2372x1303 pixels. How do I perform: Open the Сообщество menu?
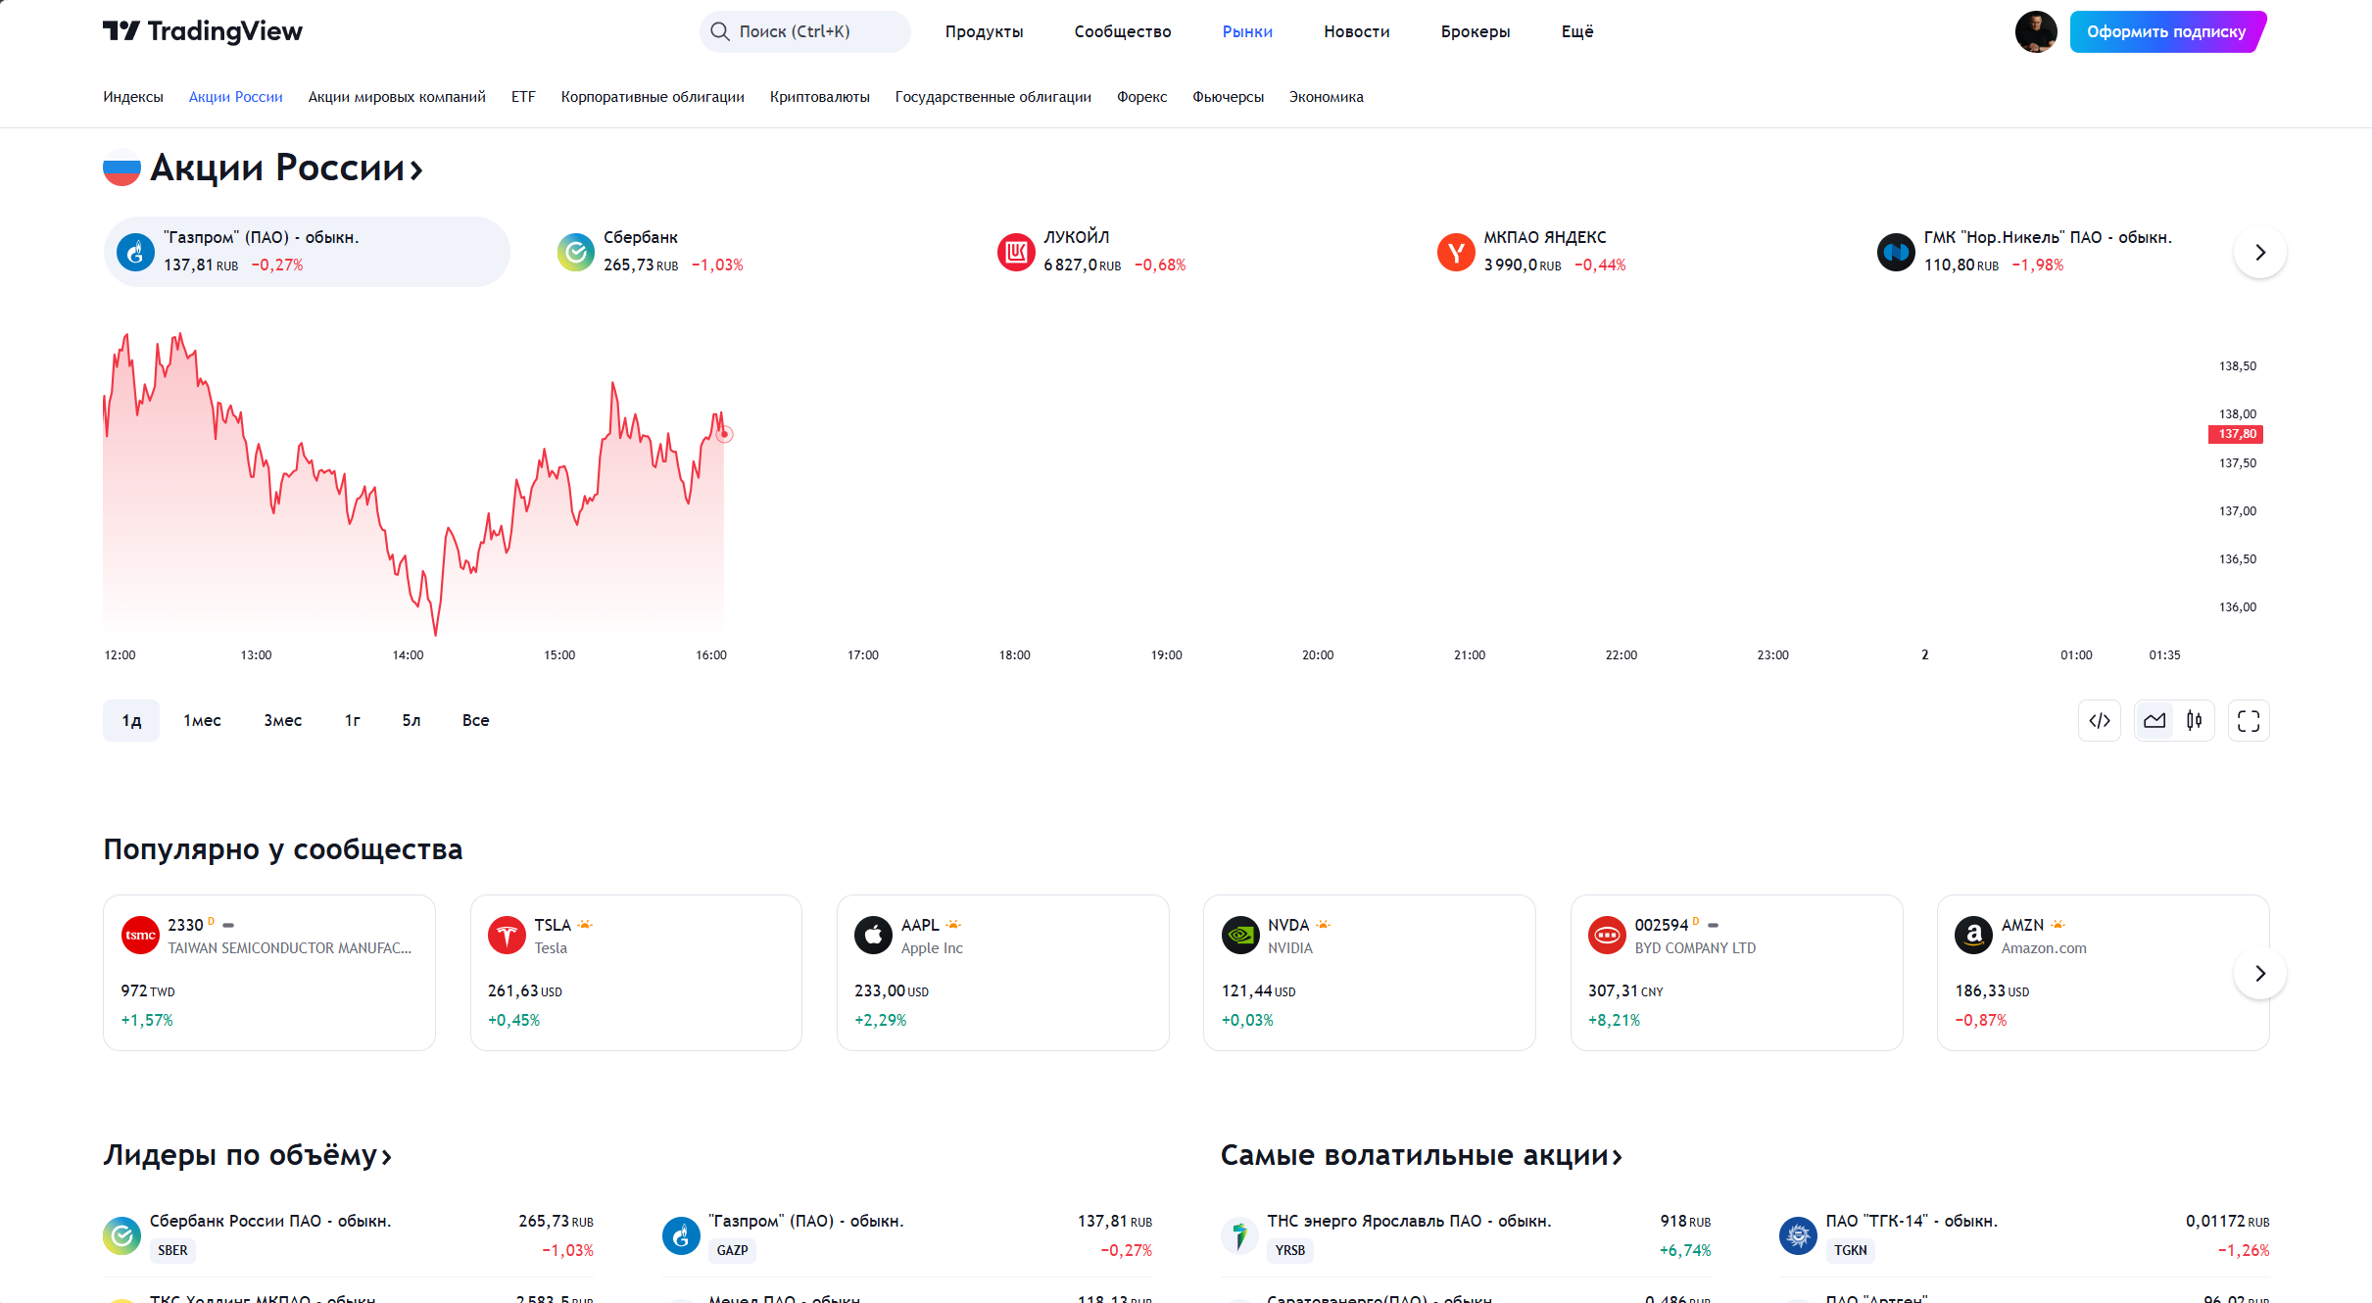pos(1123,31)
